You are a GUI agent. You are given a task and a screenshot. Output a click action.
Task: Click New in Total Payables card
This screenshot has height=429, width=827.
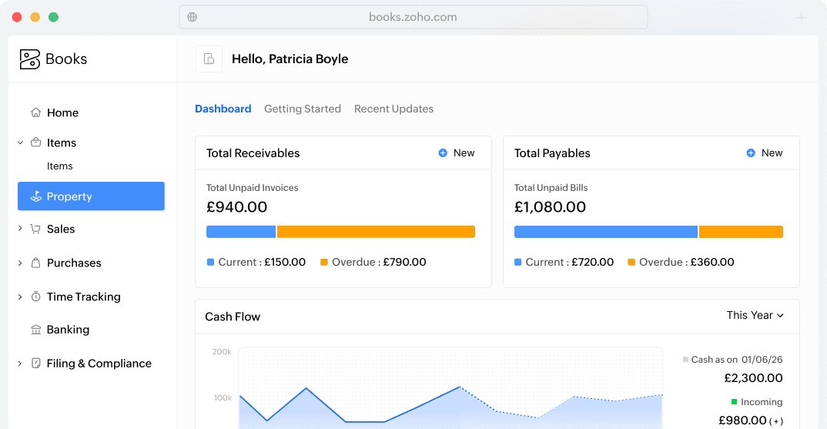[772, 153]
